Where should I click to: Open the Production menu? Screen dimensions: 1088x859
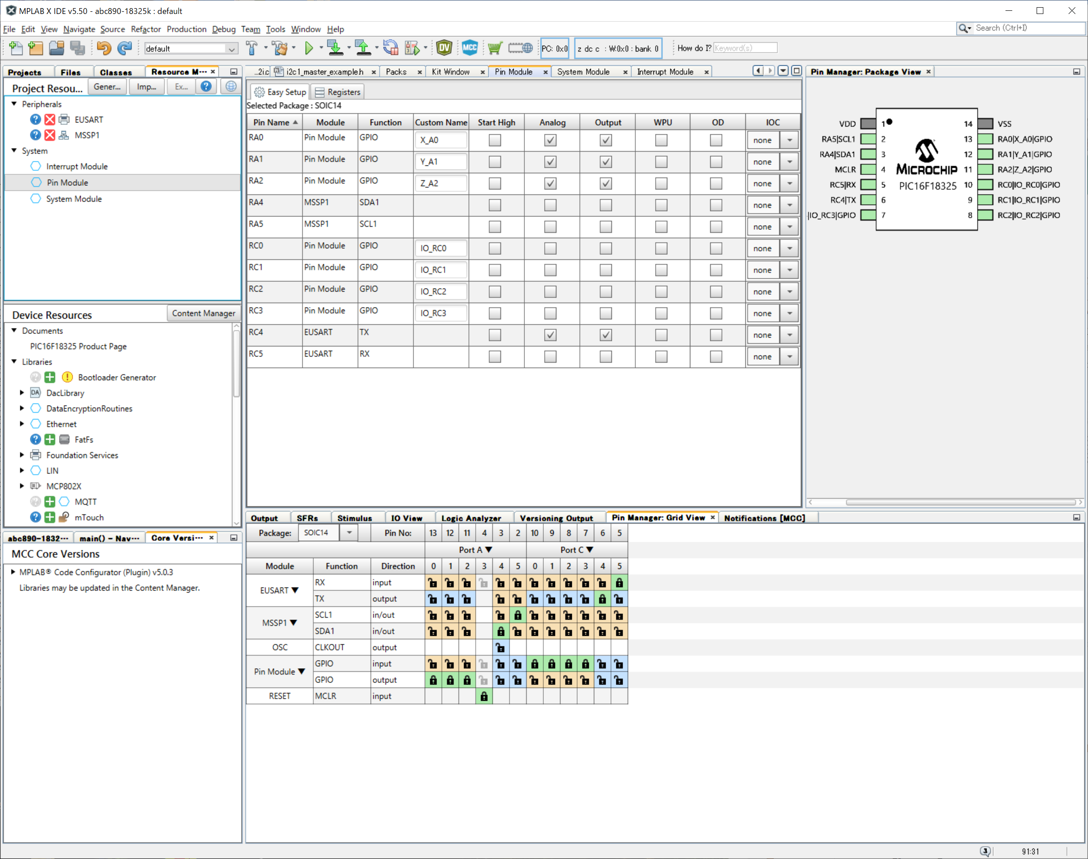point(187,29)
